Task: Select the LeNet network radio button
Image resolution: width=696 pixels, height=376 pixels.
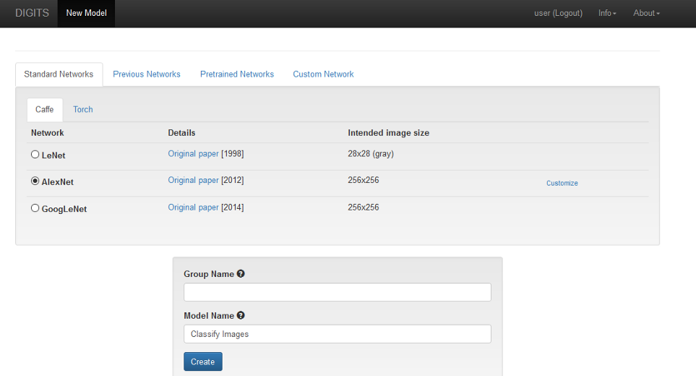Action: click(x=35, y=154)
